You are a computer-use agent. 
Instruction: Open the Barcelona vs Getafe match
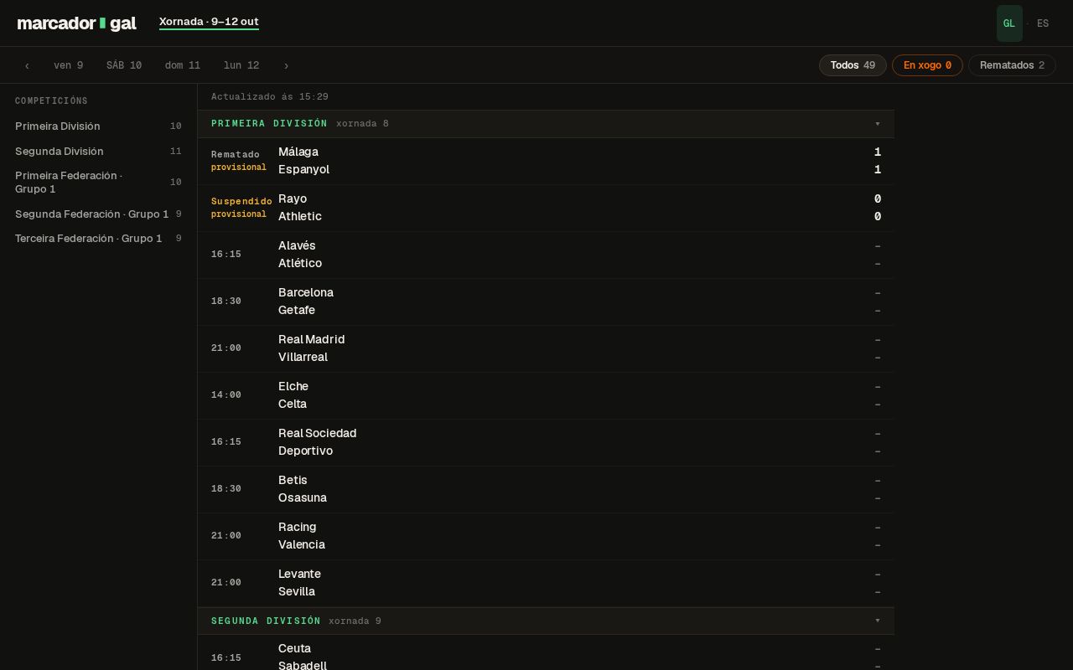click(546, 301)
